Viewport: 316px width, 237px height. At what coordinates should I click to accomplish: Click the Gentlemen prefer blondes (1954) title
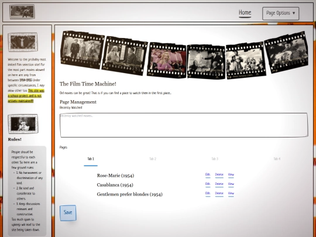click(x=129, y=194)
